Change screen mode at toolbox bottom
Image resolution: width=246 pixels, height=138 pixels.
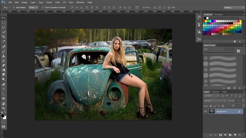point(3,127)
